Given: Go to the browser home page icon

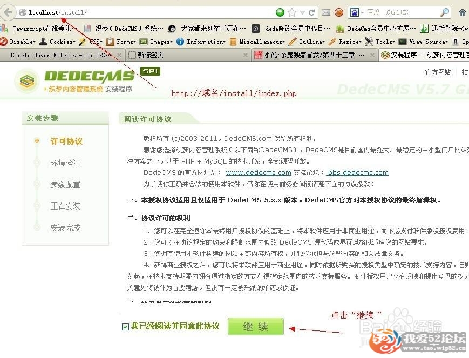Looking at the screenshot, I should [463, 12].
